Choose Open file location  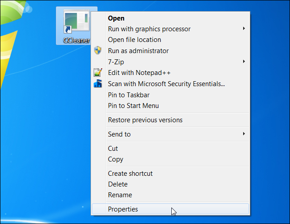(x=134, y=40)
